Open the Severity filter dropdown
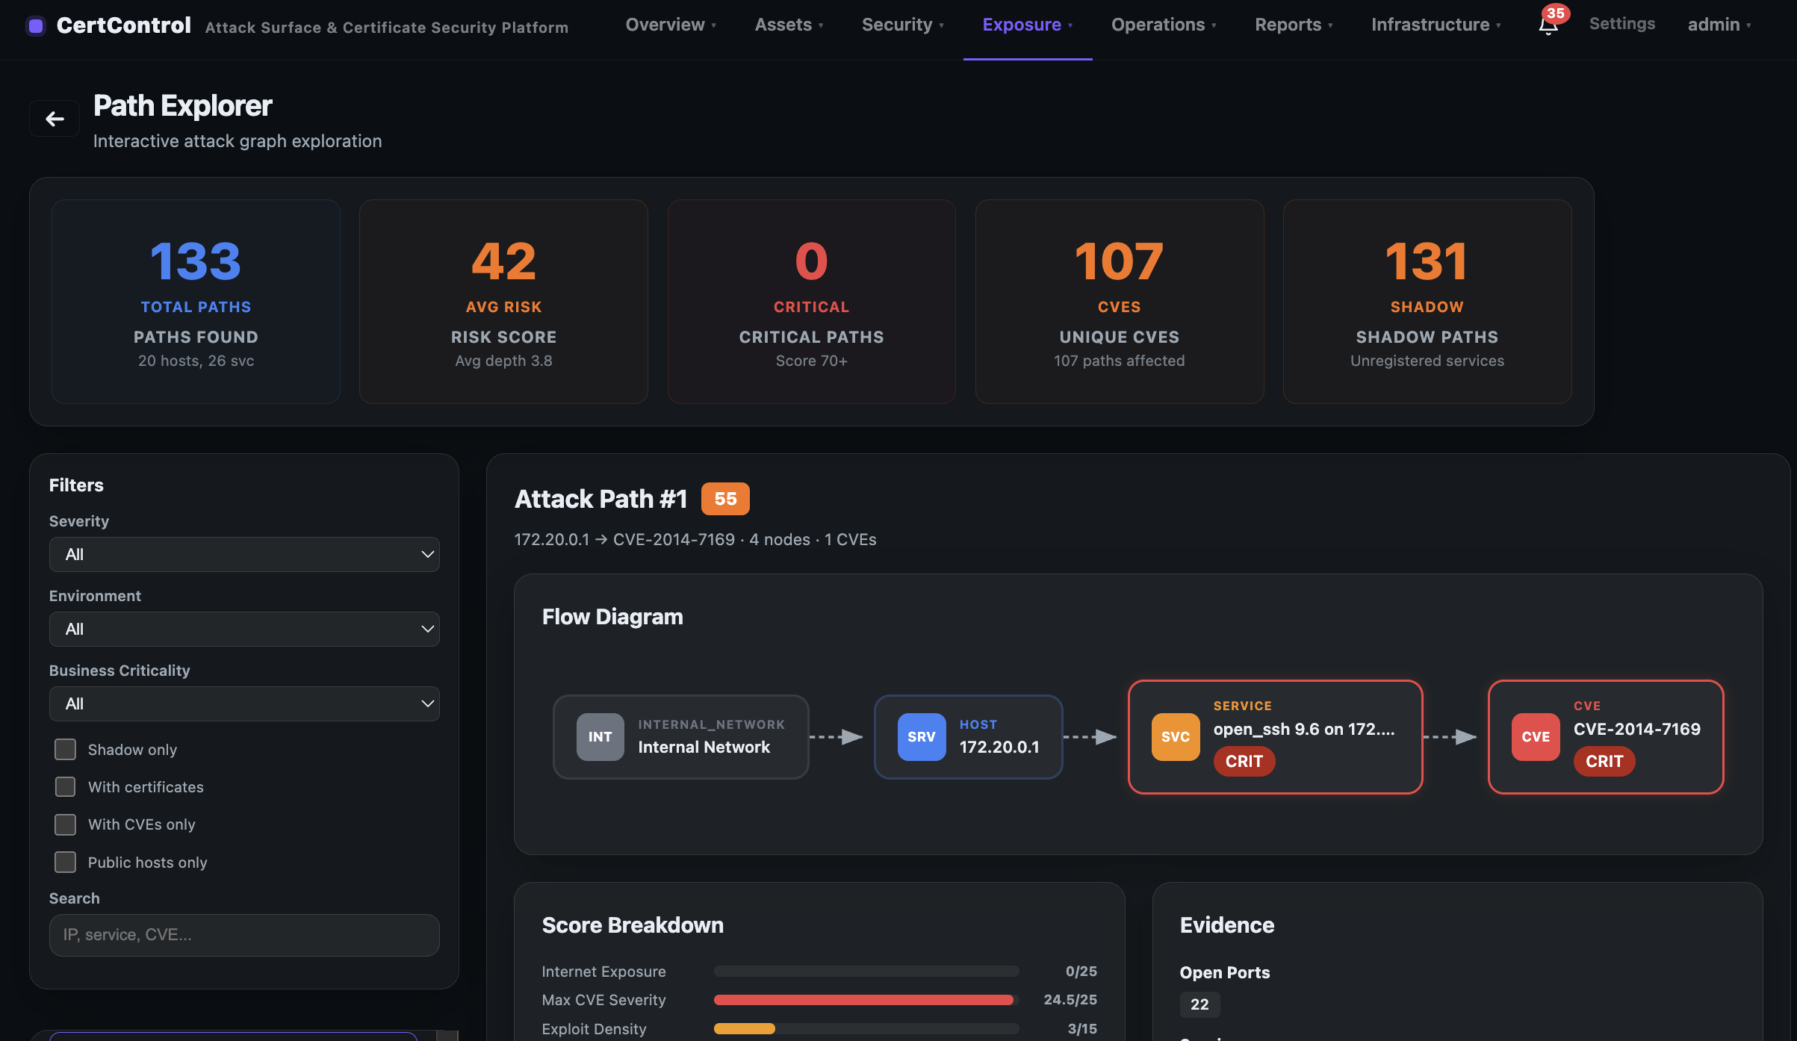This screenshot has height=1041, width=1797. tap(244, 555)
